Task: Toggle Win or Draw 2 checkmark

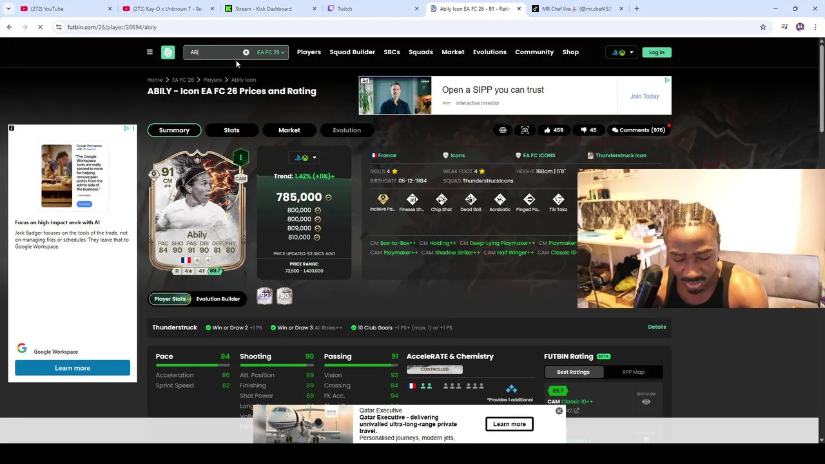Action: tap(208, 327)
